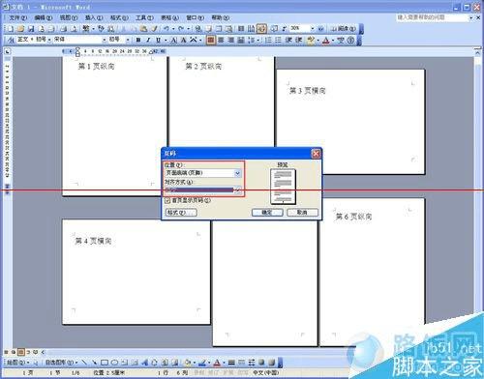Toggle Bold formatting

pyautogui.click(x=138, y=40)
